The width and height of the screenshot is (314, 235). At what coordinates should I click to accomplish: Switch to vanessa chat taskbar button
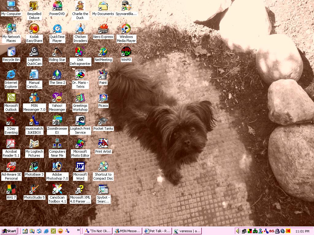click(x=187, y=231)
